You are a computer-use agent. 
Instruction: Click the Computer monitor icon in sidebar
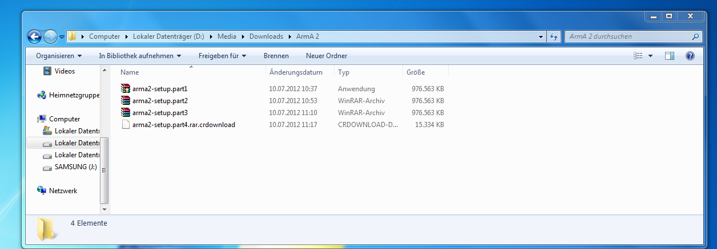tap(41, 119)
